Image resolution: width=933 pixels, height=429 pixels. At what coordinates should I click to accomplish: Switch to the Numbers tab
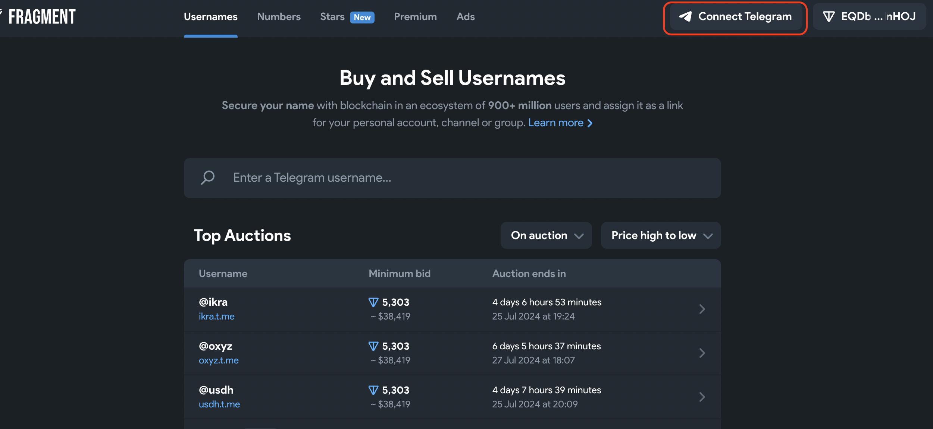coord(279,17)
